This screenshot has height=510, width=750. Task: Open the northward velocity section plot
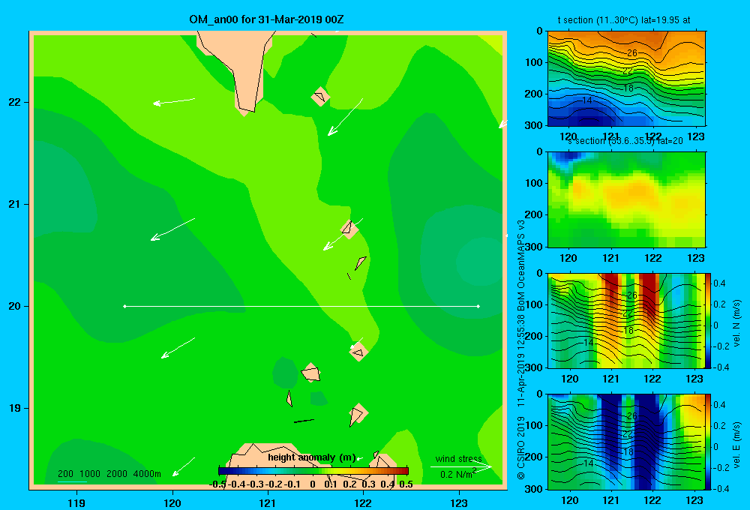(x=626, y=320)
